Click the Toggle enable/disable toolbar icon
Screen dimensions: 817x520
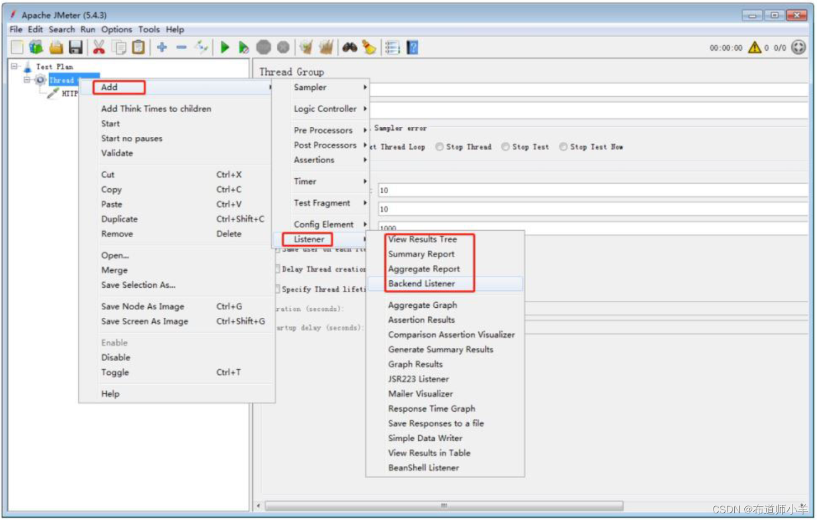tap(201, 47)
